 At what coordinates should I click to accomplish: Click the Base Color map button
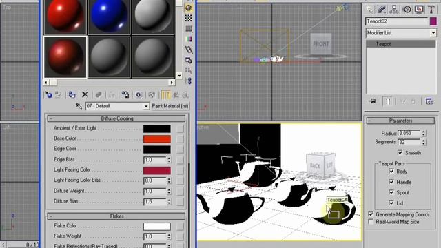pos(180,139)
